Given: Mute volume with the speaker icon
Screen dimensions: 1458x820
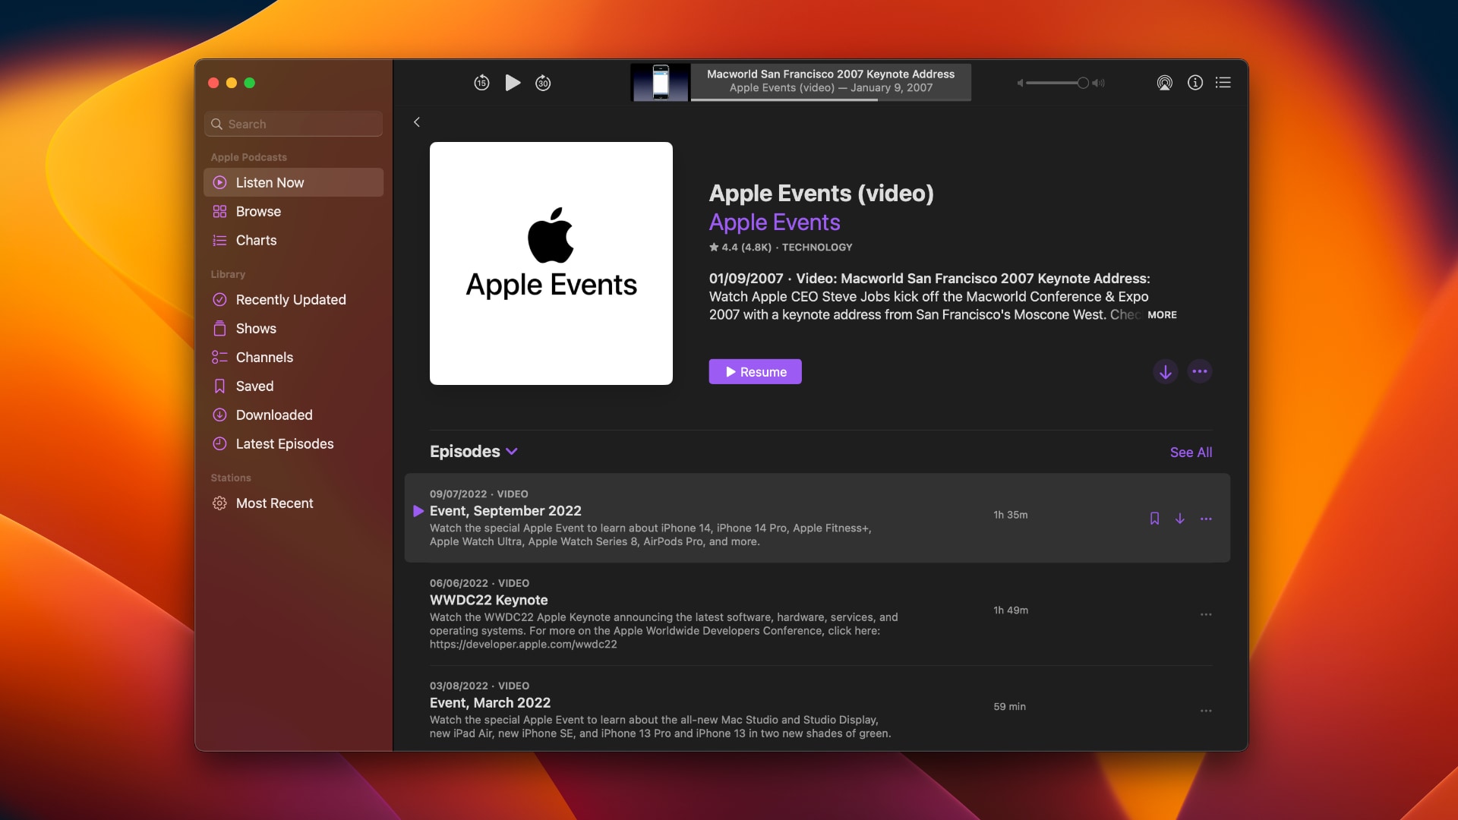Looking at the screenshot, I should (1021, 83).
